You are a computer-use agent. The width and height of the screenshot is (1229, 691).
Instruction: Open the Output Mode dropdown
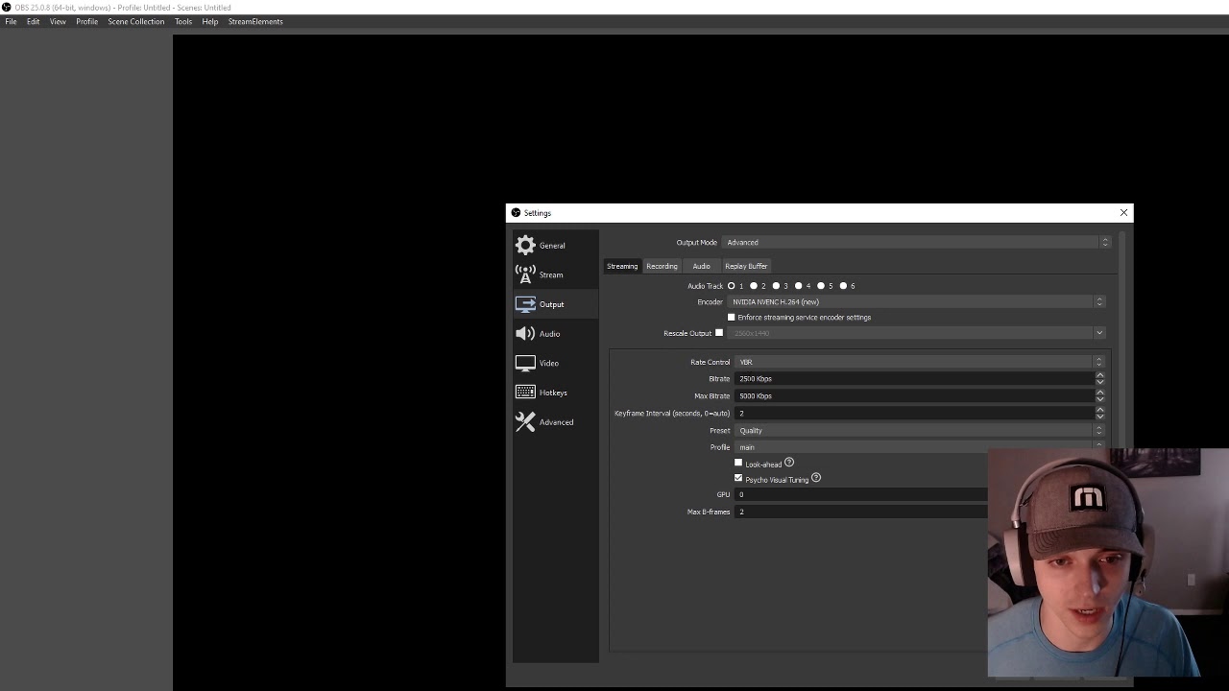[x=917, y=243]
